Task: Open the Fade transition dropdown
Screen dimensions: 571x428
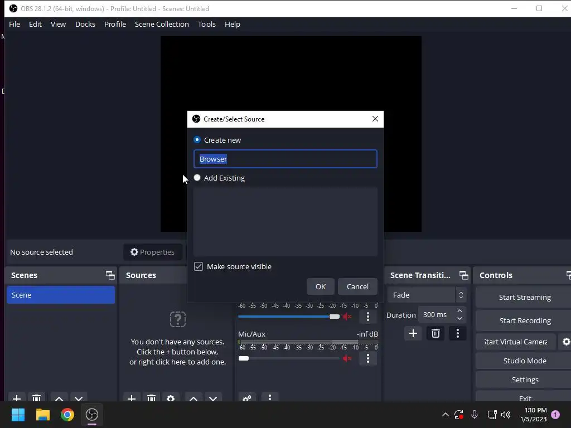Action: pos(427,295)
